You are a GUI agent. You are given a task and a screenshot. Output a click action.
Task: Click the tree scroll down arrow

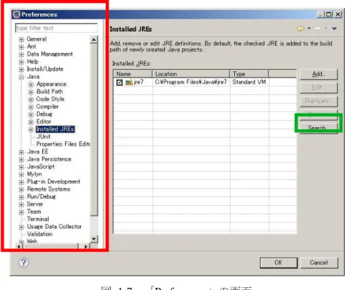94,239
